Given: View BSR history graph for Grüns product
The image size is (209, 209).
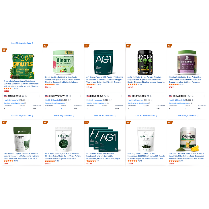Looking at the screenshot, I should click(x=28, y=100).
